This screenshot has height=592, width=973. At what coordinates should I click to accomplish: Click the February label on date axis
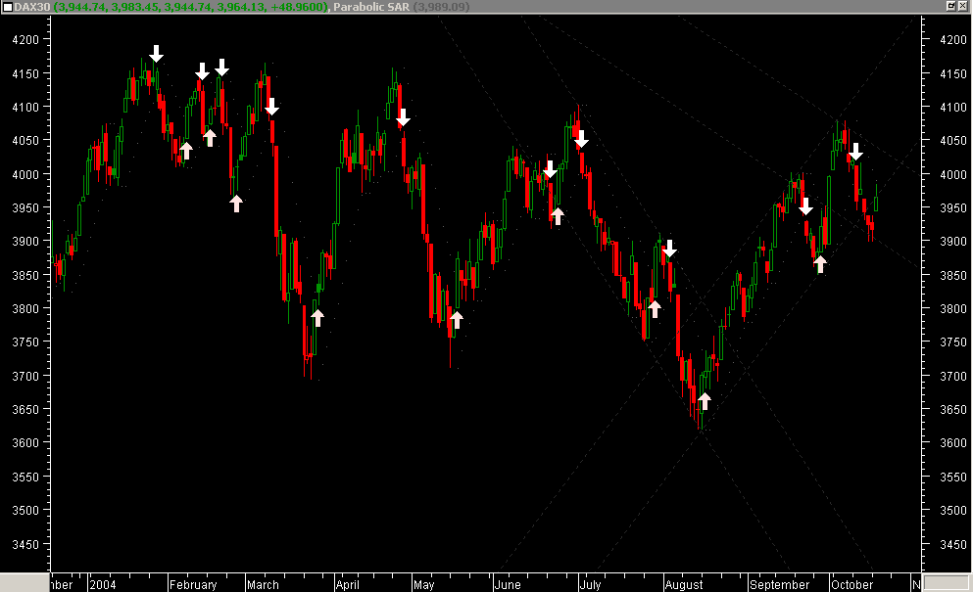pyautogui.click(x=193, y=584)
